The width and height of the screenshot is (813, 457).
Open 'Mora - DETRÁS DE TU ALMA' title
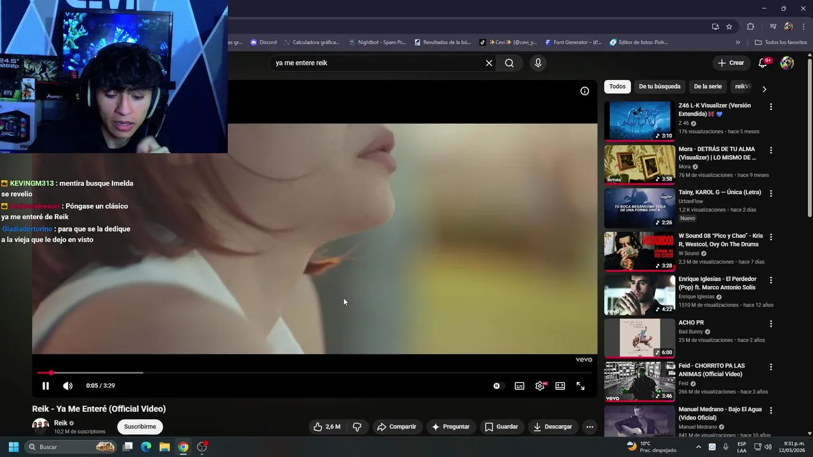[717, 154]
